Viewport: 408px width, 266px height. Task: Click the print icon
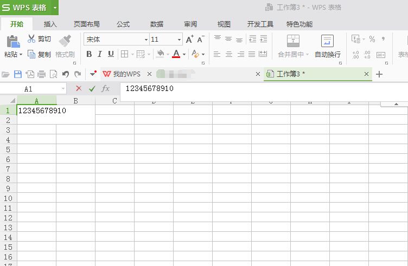pos(41,74)
